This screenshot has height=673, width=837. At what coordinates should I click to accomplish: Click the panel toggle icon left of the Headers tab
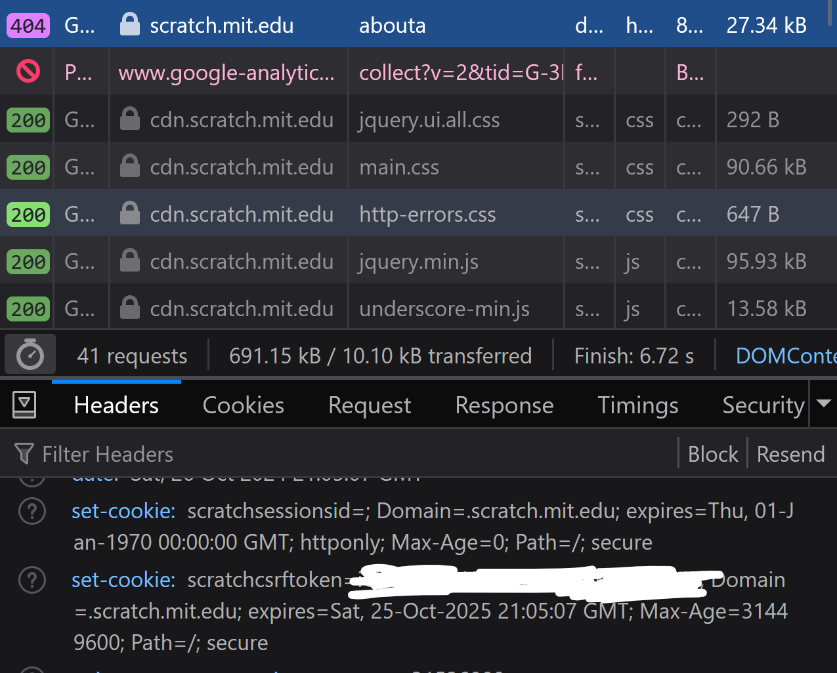[x=25, y=404]
